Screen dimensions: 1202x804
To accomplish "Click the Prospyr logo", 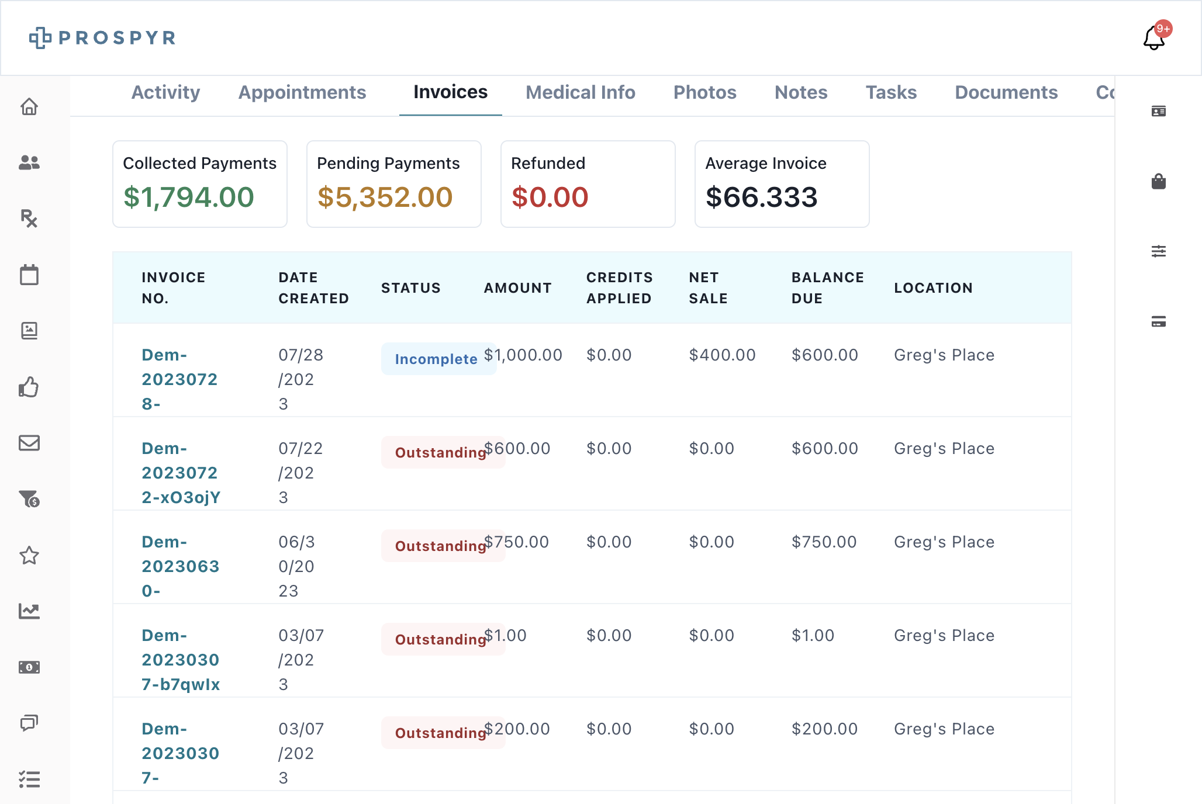I will coord(102,38).
